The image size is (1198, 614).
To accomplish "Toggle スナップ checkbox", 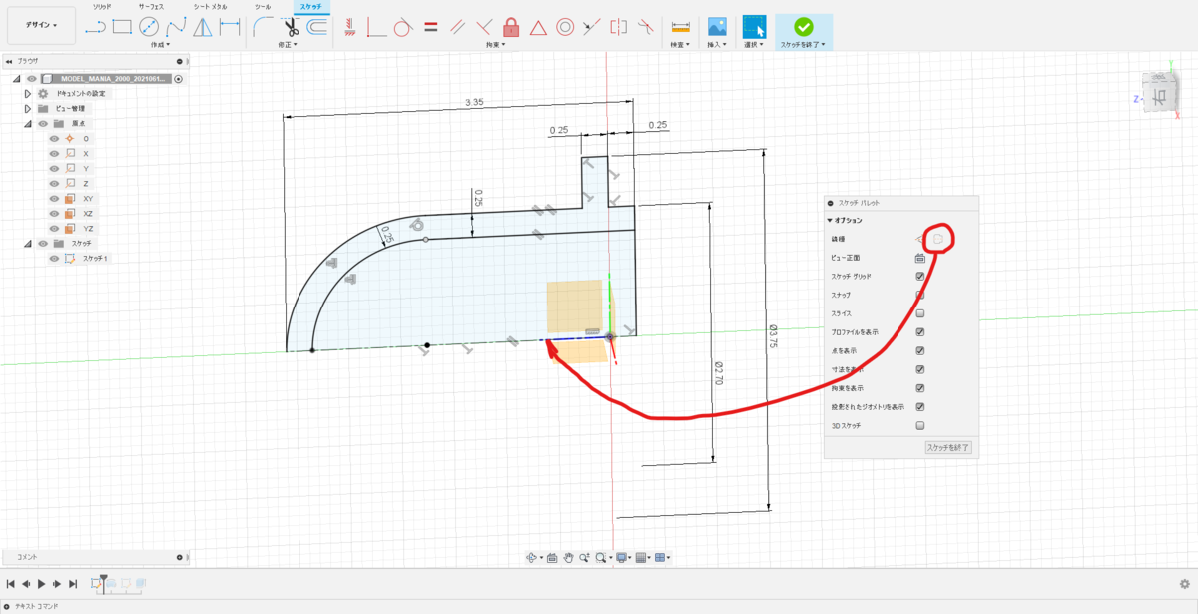I will click(920, 295).
